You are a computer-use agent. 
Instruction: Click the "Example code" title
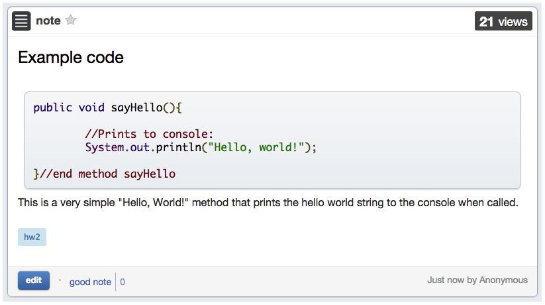(x=71, y=58)
